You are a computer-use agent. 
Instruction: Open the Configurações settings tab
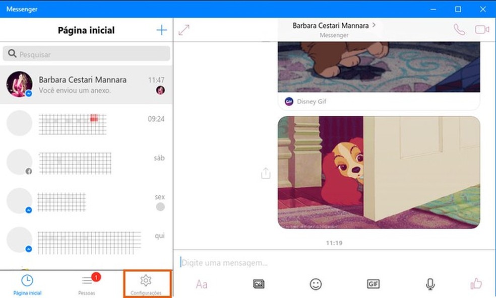tap(146, 283)
